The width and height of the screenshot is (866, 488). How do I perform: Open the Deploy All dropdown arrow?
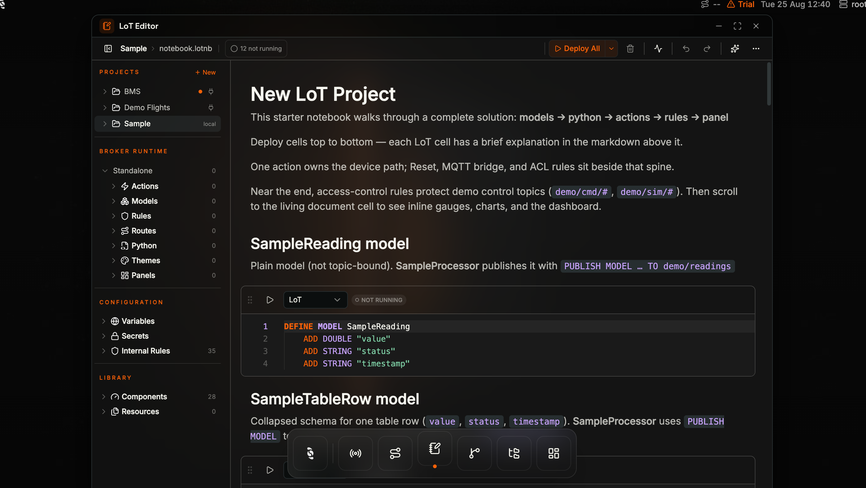[611, 48]
